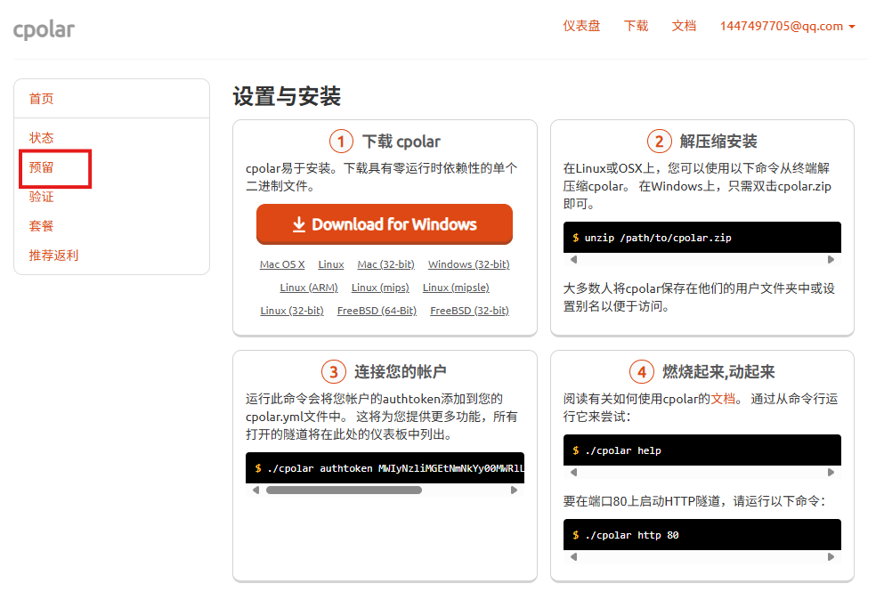884x600 pixels.
Task: Open the 下载 top navigation item
Action: point(636,26)
